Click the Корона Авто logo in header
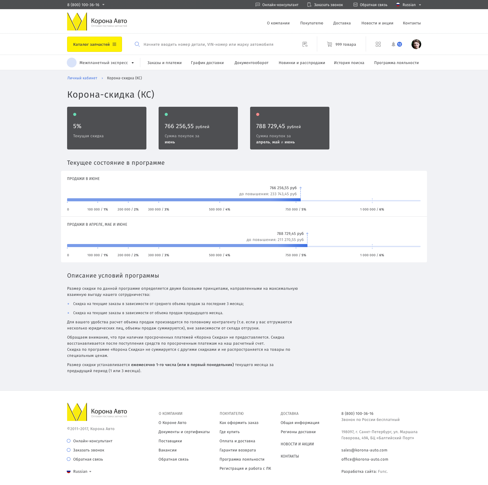Viewport: 488px width, 485px height. 97,21
